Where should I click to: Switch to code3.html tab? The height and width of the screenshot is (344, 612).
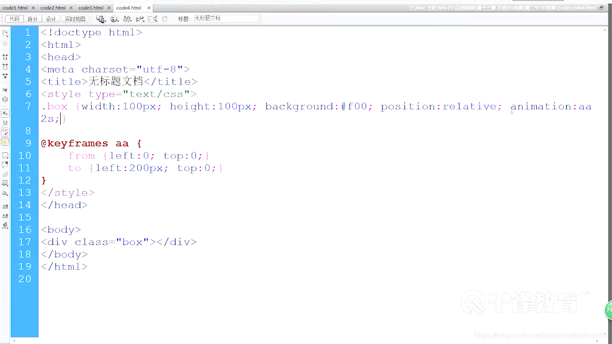91,8
